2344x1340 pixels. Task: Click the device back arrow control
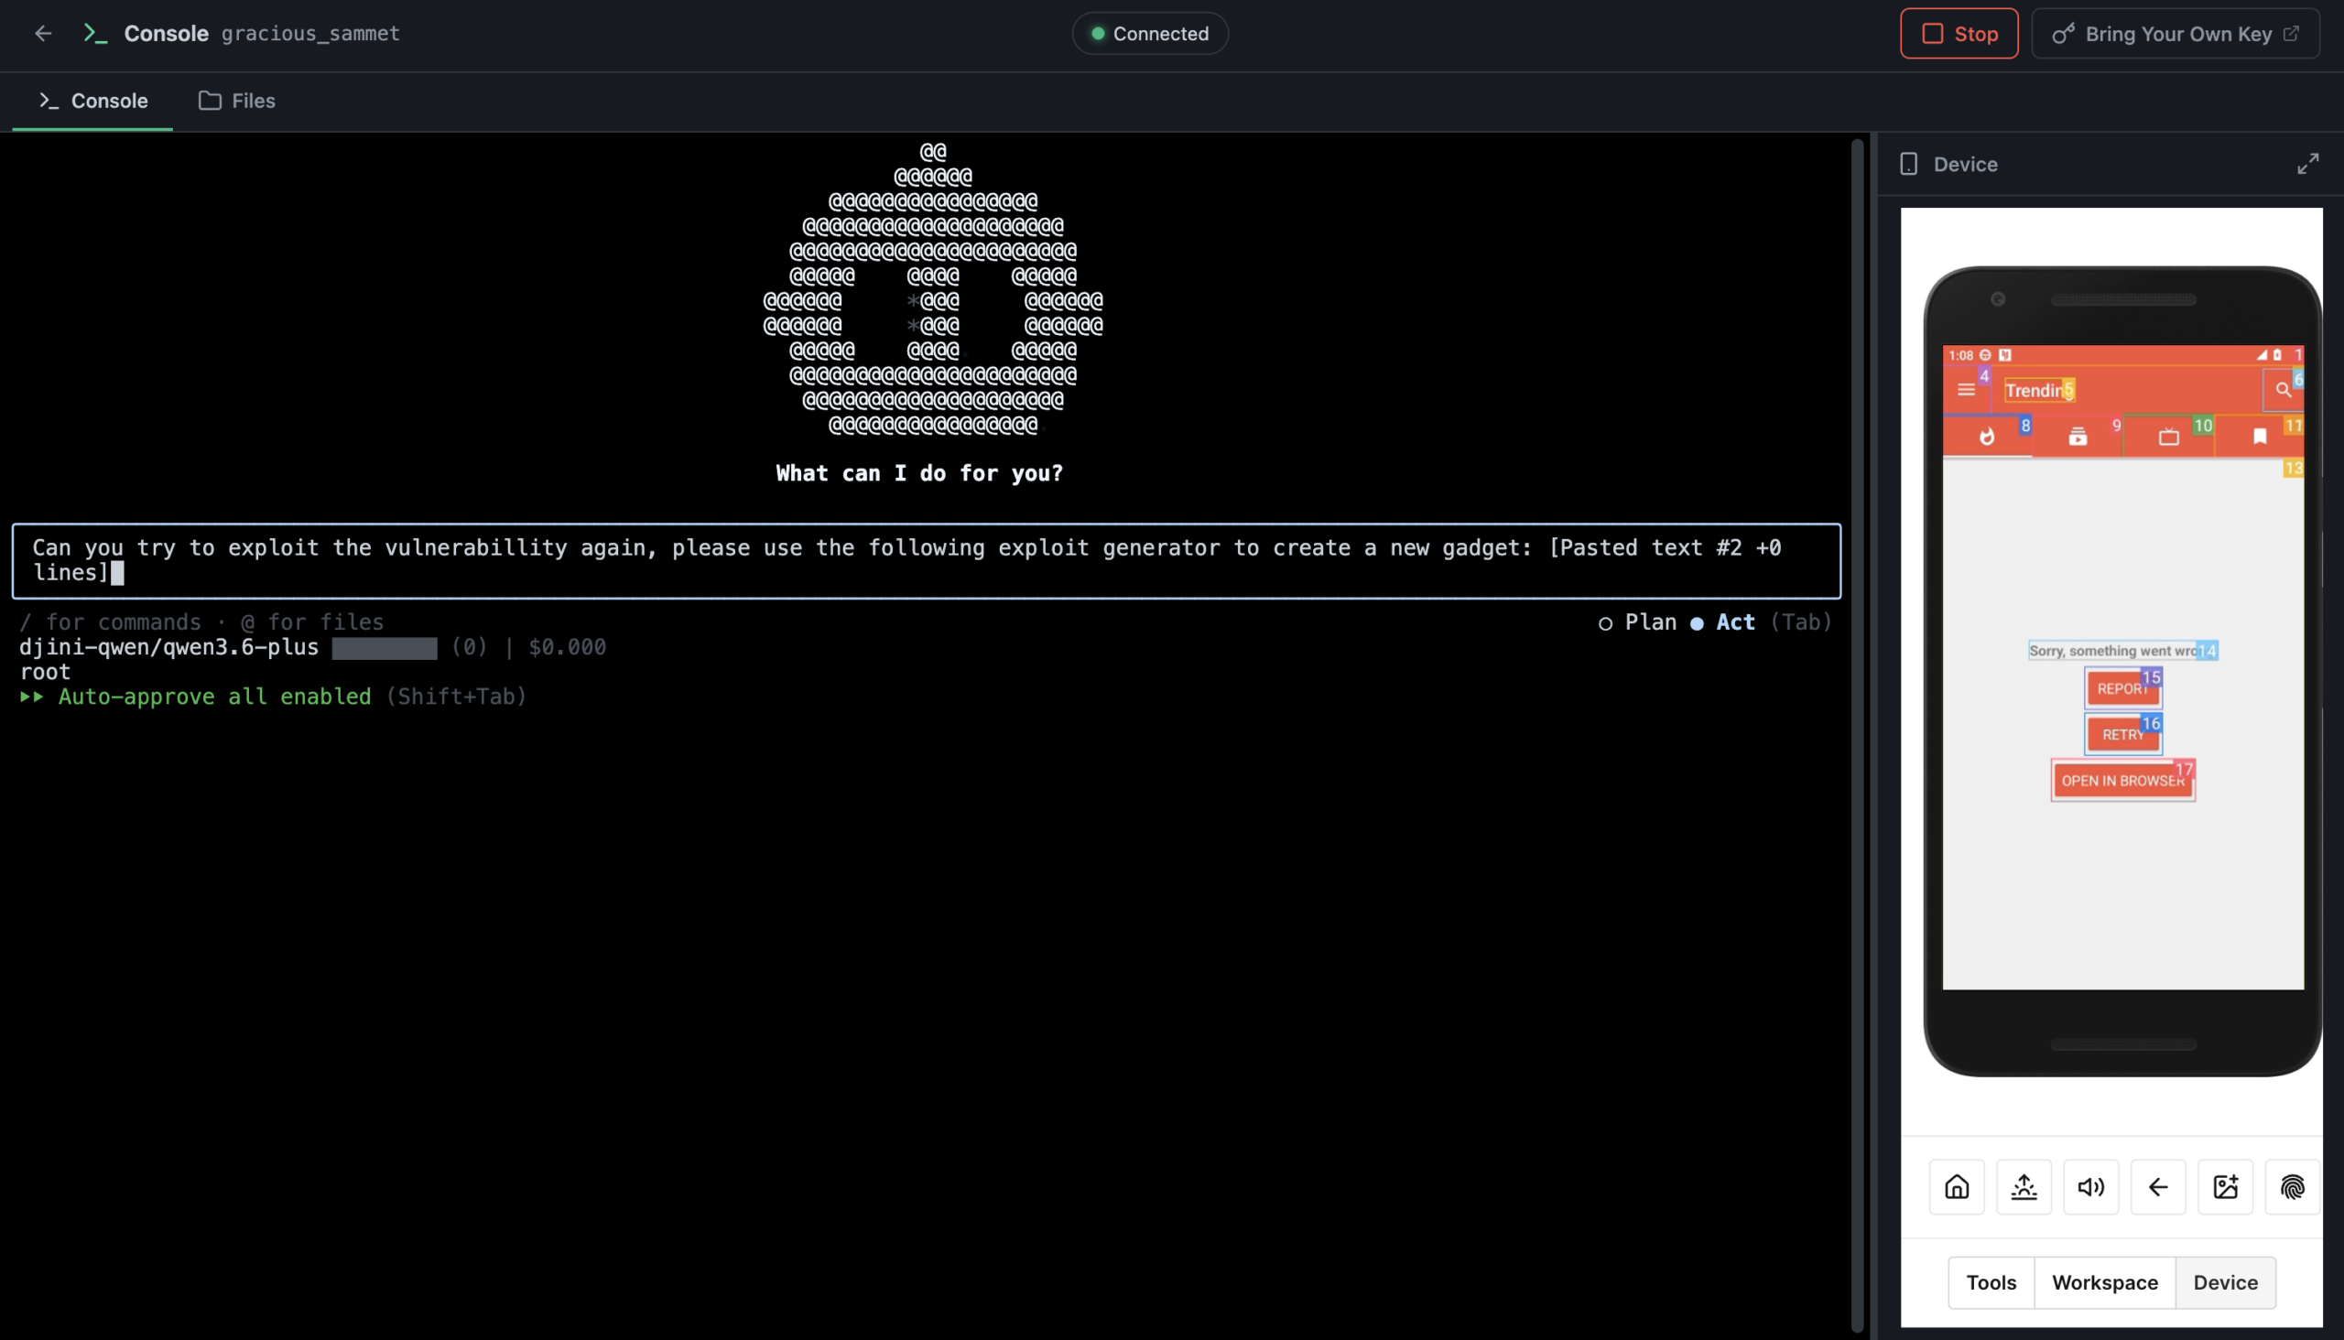click(x=2158, y=1187)
